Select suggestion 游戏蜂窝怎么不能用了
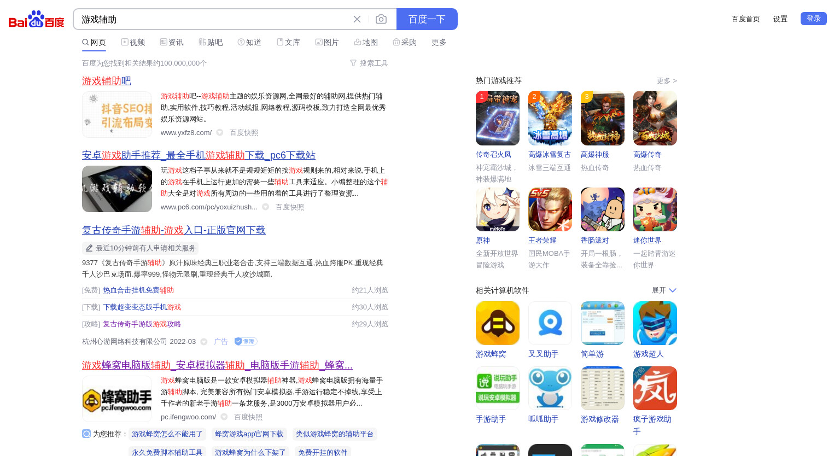The width and height of the screenshot is (840, 456). point(167,434)
